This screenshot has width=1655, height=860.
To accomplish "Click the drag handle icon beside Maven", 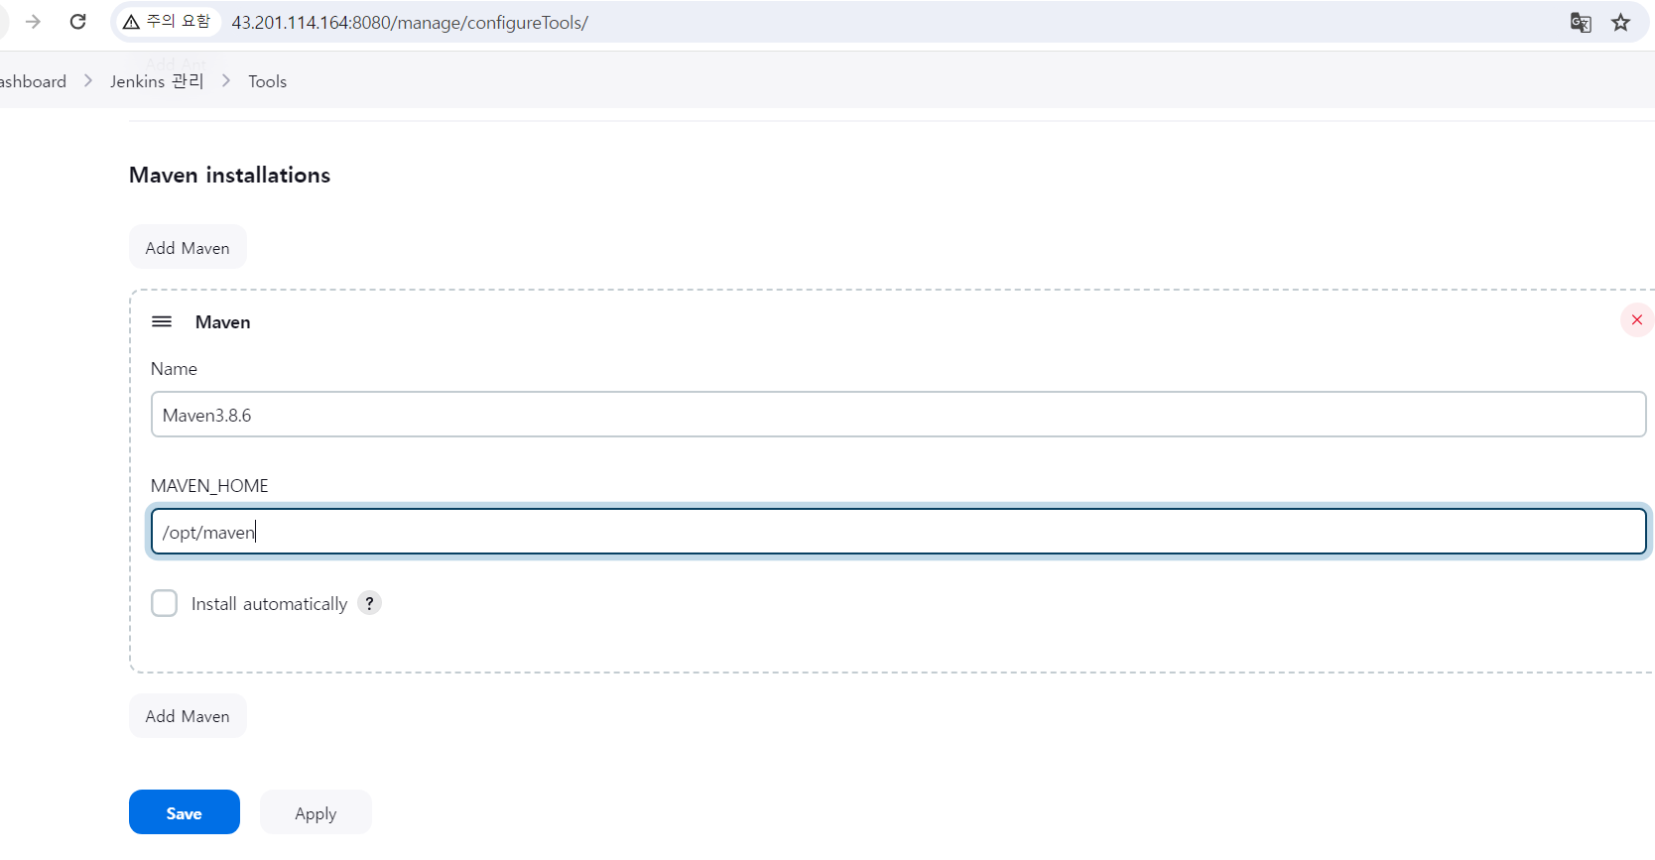I will [162, 321].
